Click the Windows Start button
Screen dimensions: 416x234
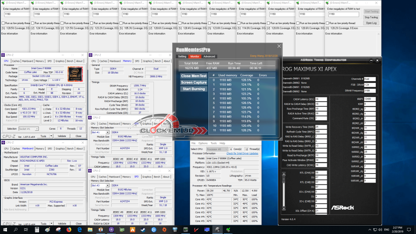[x=5, y=230]
